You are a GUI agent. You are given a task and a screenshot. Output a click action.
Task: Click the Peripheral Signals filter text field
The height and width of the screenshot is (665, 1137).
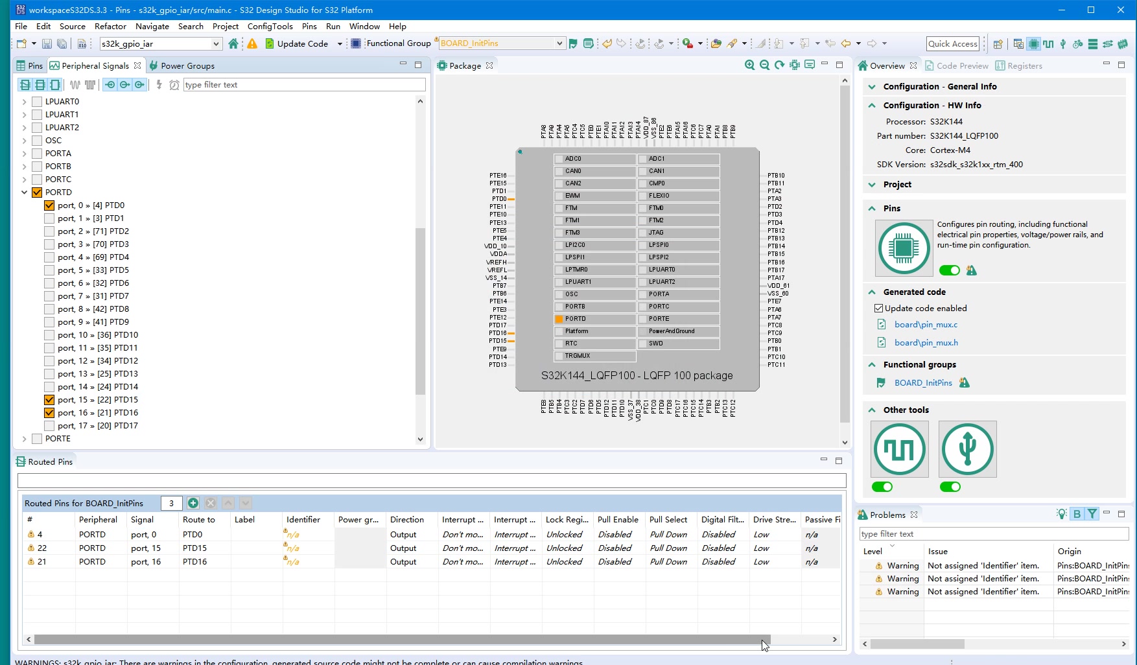(x=304, y=85)
